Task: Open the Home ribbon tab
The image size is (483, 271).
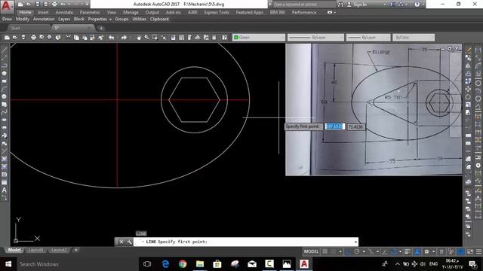Action: point(25,12)
